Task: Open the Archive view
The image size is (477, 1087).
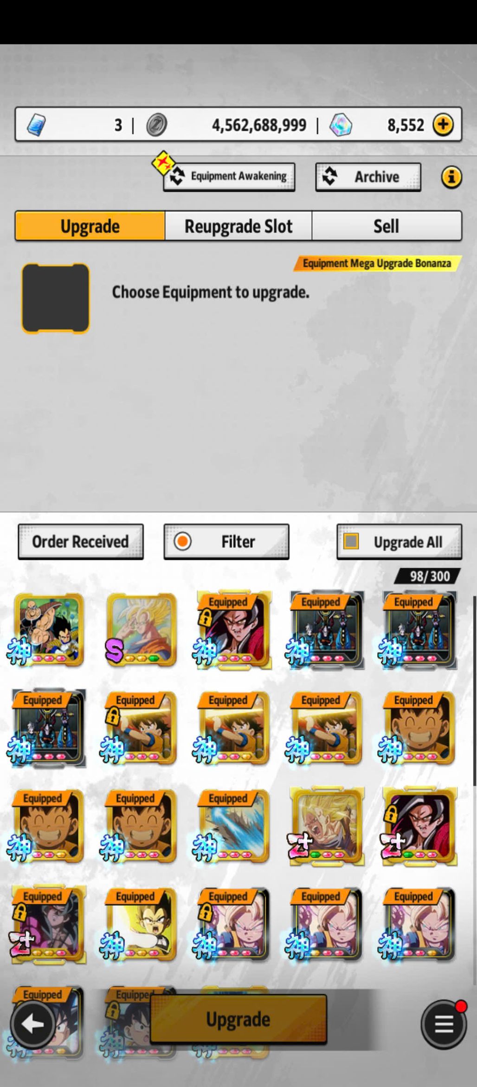Action: click(368, 177)
